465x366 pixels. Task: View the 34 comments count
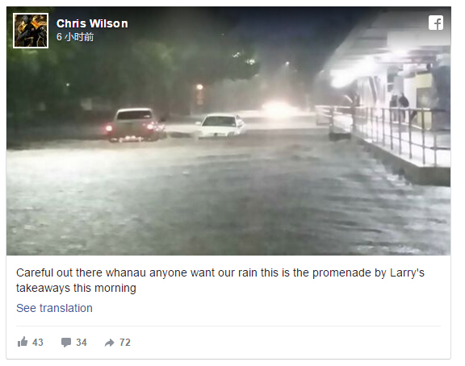point(82,343)
